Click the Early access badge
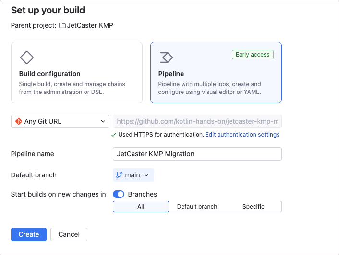 coord(253,55)
